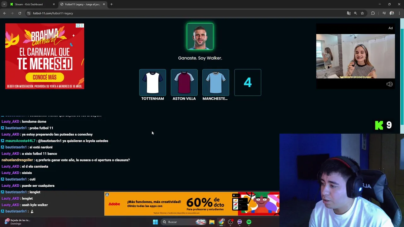
Task: Click chat message 'puede ser cualquiera'
Action: coord(38,186)
